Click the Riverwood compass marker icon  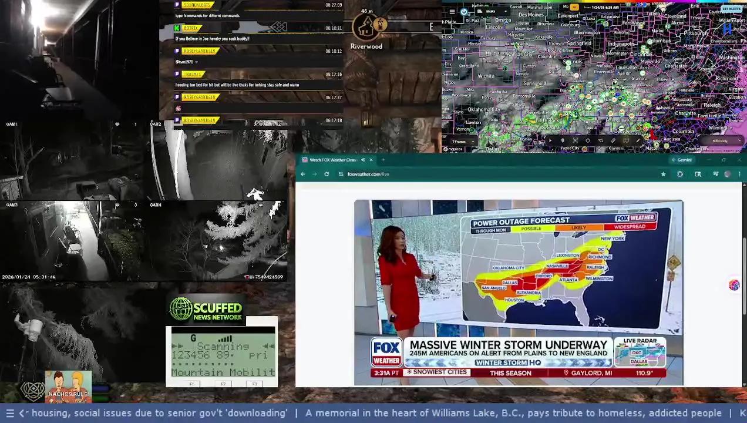[x=367, y=26]
